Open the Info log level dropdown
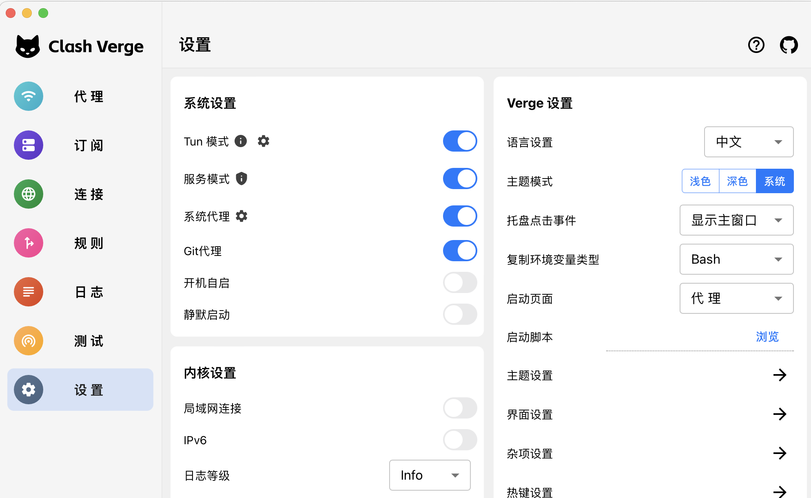This screenshot has height=498, width=811. 430,475
